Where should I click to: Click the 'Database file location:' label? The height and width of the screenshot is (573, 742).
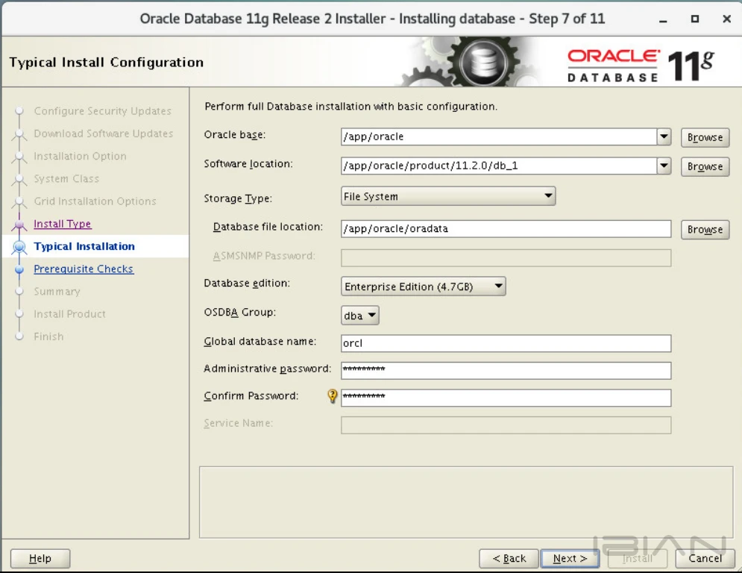[268, 227]
